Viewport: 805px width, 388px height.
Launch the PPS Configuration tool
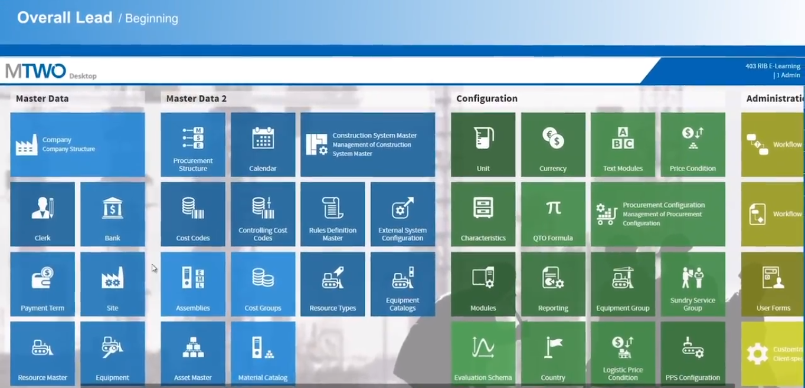pos(693,353)
